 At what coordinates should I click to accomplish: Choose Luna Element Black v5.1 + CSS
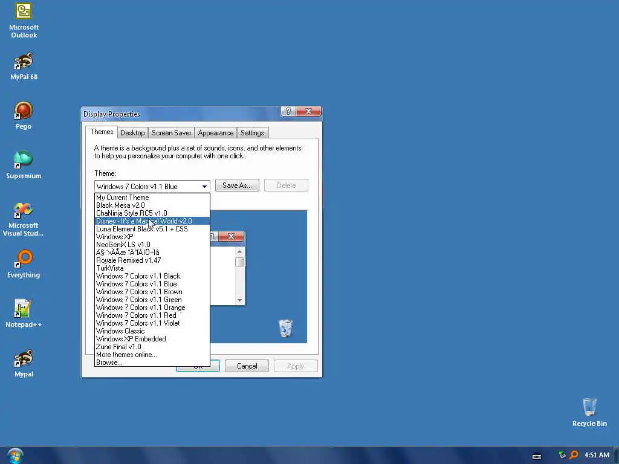click(x=152, y=229)
